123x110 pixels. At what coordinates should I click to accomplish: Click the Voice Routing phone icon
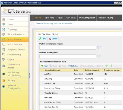[4, 40]
